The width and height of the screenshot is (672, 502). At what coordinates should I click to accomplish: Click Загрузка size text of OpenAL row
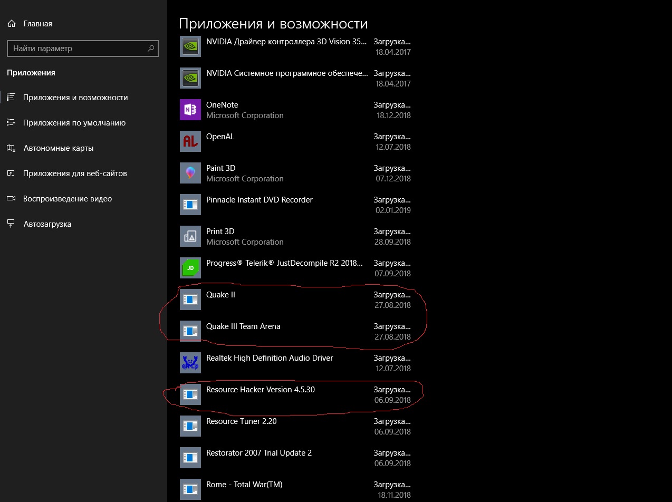[392, 137]
